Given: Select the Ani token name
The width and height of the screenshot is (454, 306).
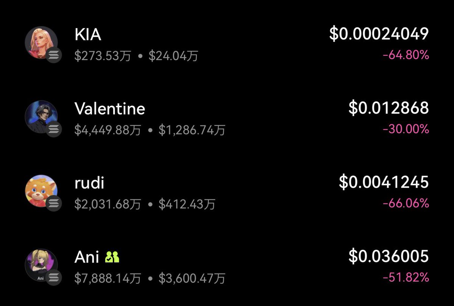Looking at the screenshot, I should (87, 257).
